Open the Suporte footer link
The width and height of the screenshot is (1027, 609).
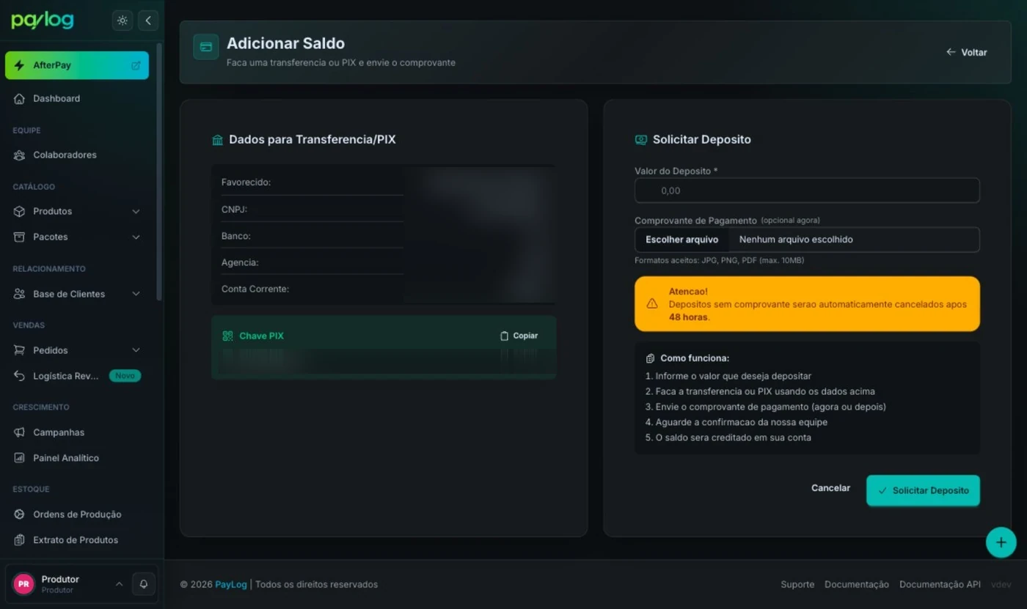797,584
